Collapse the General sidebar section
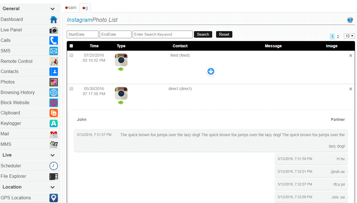This screenshot has height=203, width=357. pos(53,9)
